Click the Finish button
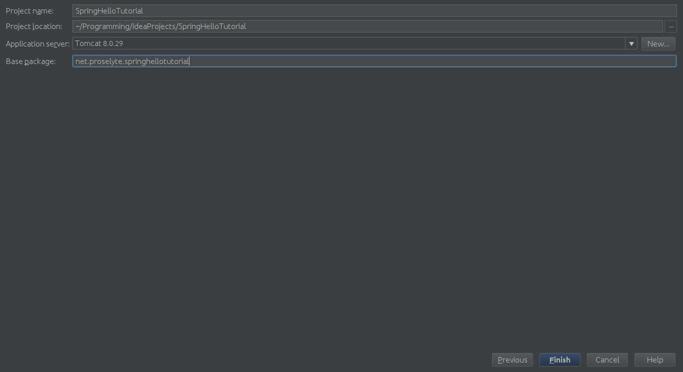The width and height of the screenshot is (683, 372). (559, 359)
